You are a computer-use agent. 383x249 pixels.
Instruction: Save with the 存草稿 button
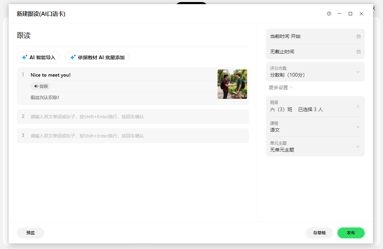319,233
